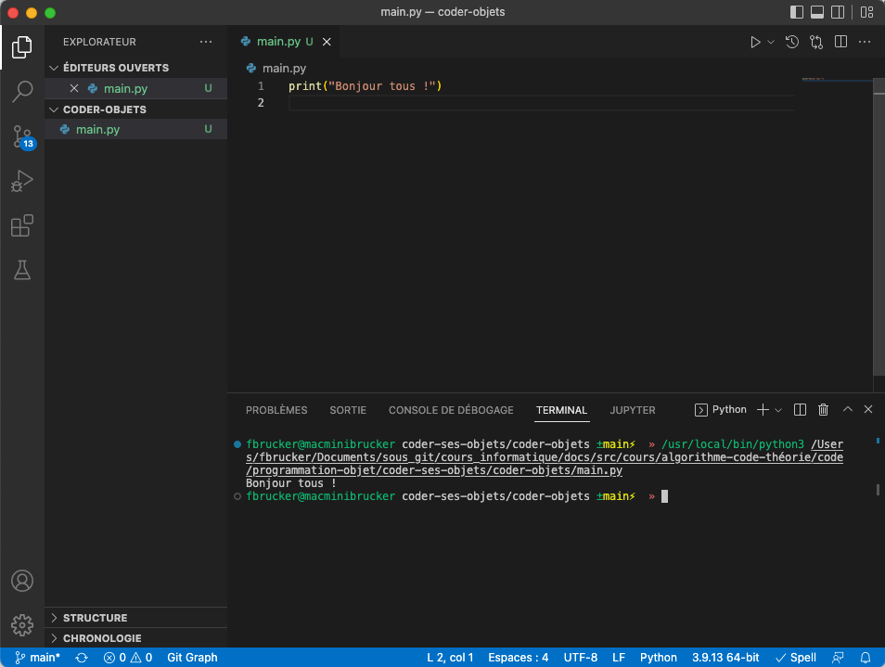The image size is (885, 667).
Task: Open the Extensions view
Action: [x=22, y=225]
